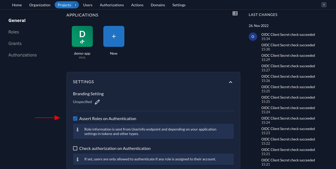Click the change entry at 15:27
Viewport: 336px width, 169px height.
tap(288, 68)
